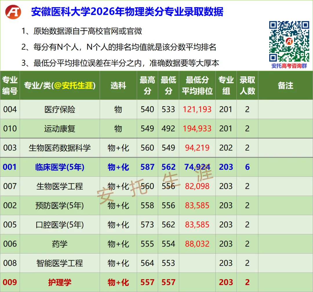Image resolution: width=313 pixels, height=292 pixels.
Task: Click note 2 about 每分有N个人
Action: click(x=119, y=47)
